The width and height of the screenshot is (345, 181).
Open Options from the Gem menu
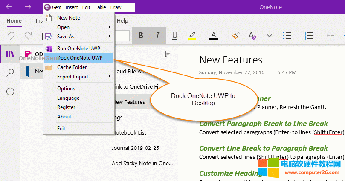pyautogui.click(x=78, y=89)
